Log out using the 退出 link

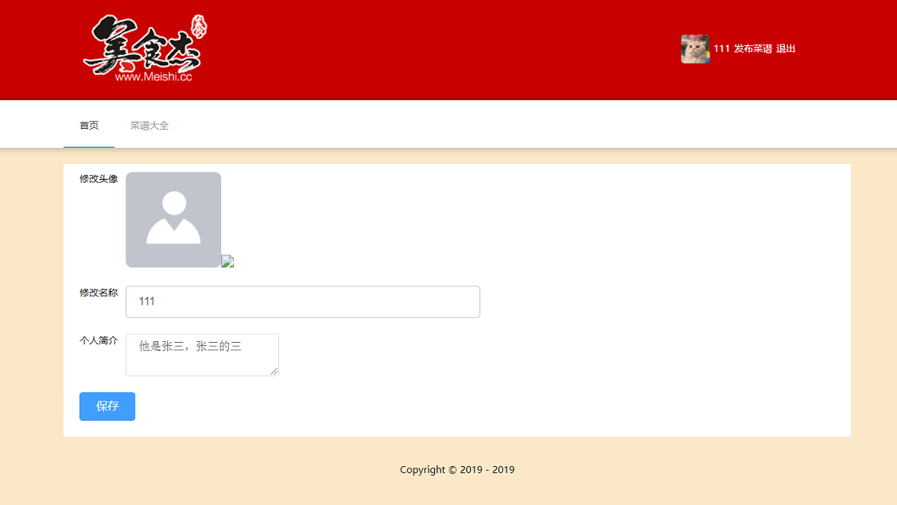(x=786, y=49)
